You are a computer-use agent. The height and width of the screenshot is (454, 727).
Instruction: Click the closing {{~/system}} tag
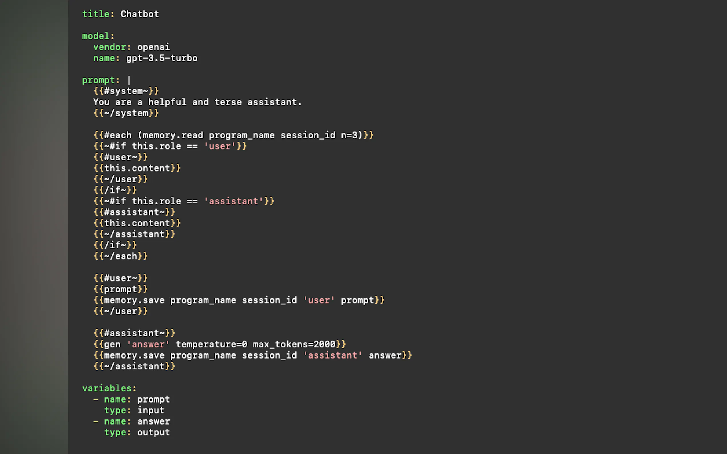(x=126, y=113)
